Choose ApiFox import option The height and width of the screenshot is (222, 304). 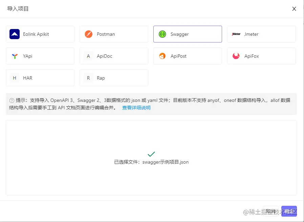261,56
